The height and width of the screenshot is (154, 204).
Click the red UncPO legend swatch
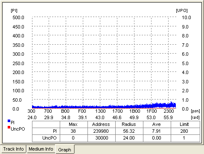click(x=9, y=127)
